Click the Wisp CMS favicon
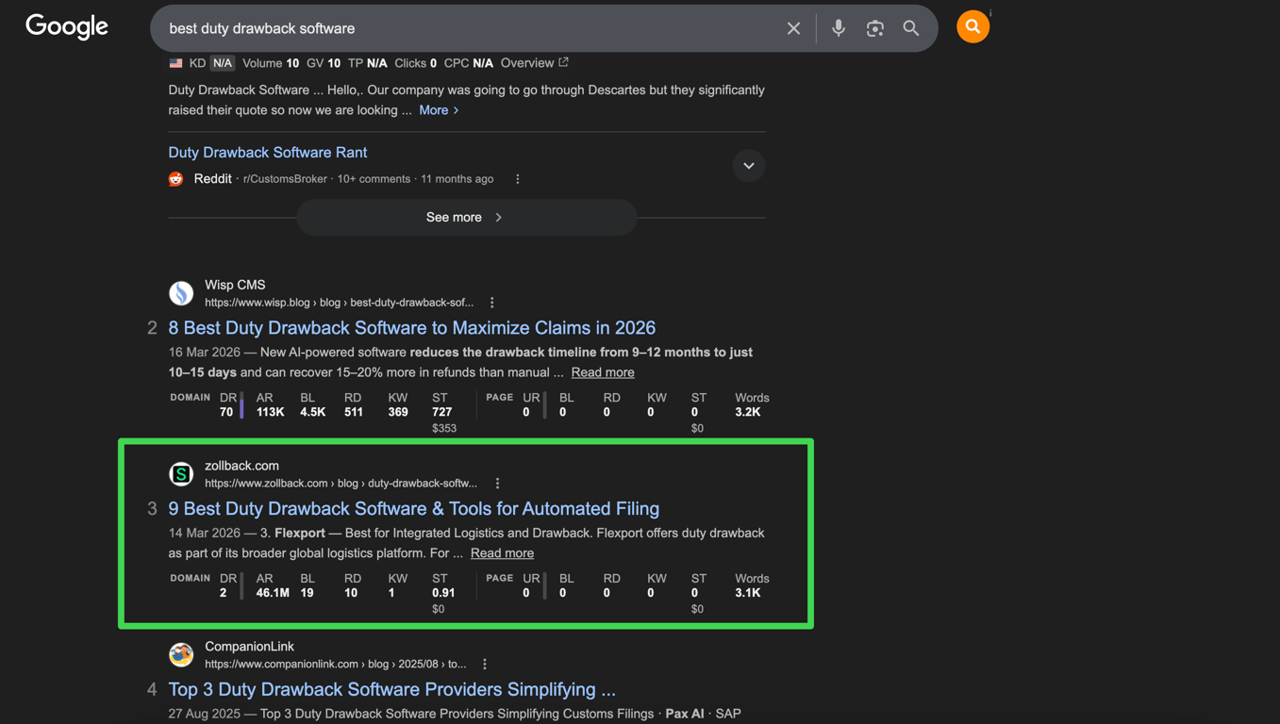1280x724 pixels. coord(181,293)
